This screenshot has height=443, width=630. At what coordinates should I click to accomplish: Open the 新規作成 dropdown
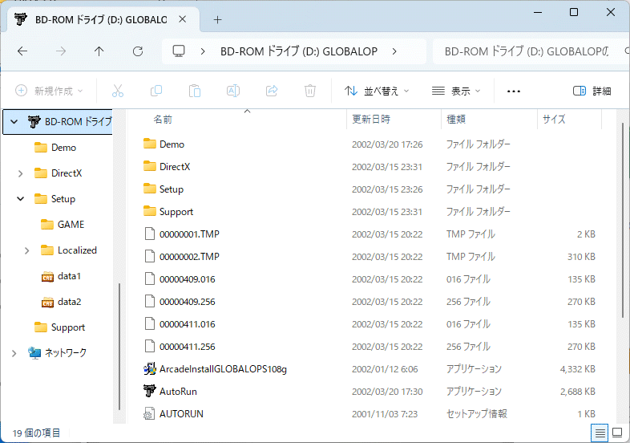49,91
